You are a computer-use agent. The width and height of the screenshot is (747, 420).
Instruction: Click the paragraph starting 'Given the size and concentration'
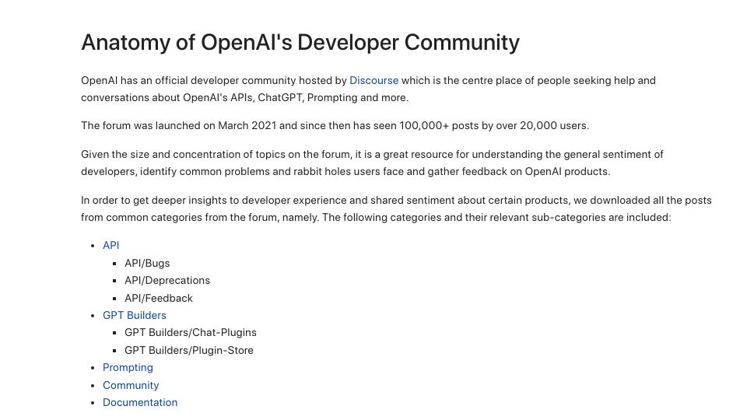pos(372,163)
